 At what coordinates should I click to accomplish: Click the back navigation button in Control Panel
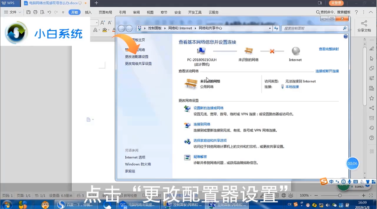click(x=121, y=28)
